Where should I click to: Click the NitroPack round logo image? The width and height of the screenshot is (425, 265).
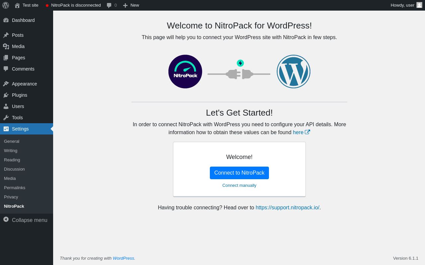[x=185, y=72]
